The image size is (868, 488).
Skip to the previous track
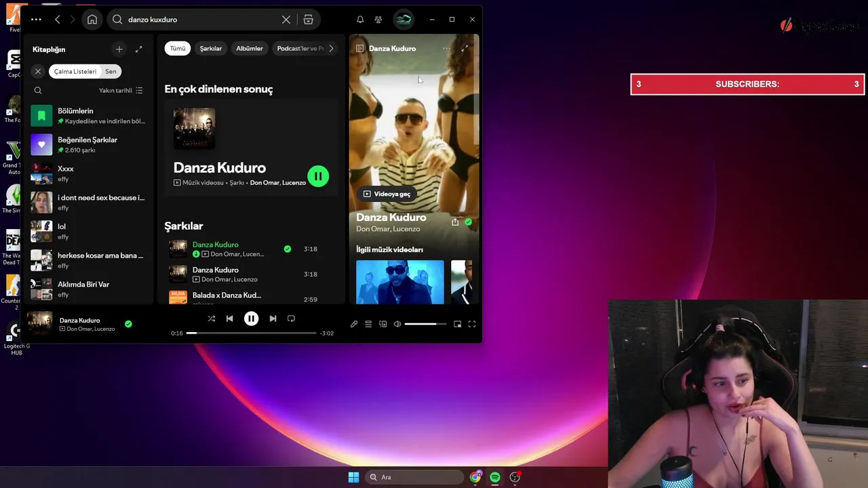(x=229, y=319)
